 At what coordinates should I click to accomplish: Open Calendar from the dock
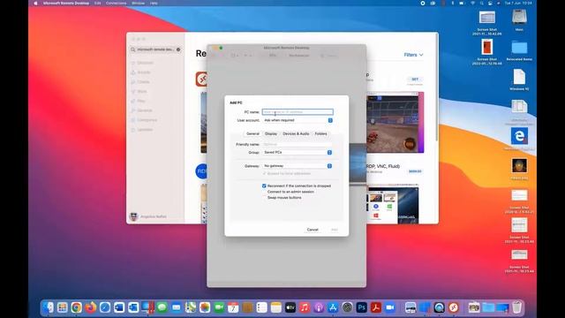click(x=233, y=307)
